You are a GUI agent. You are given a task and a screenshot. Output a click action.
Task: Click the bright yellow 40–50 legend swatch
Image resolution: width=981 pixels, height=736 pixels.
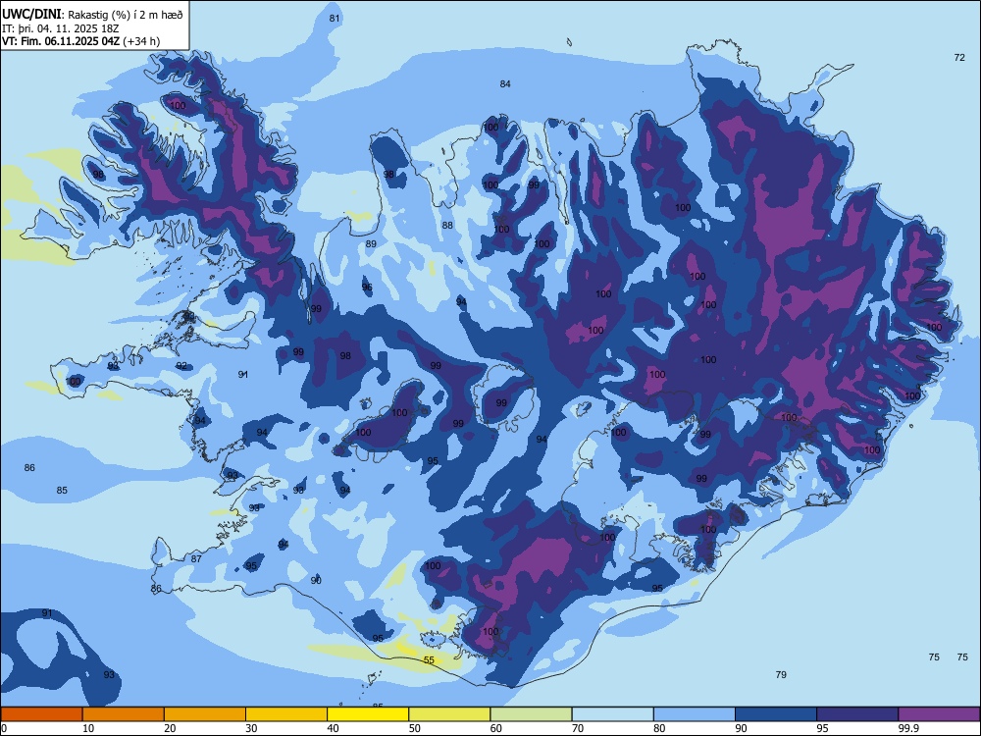[x=368, y=714]
